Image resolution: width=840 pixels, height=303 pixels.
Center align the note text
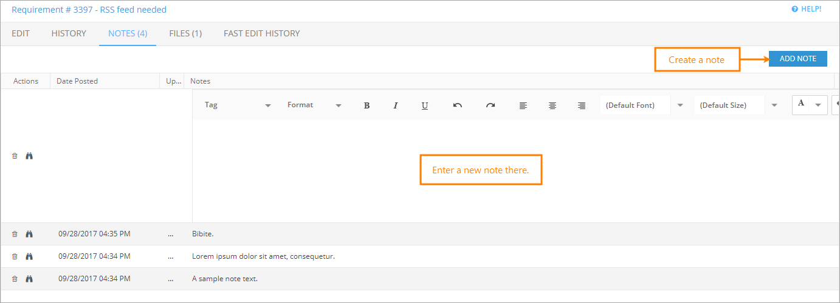[553, 105]
